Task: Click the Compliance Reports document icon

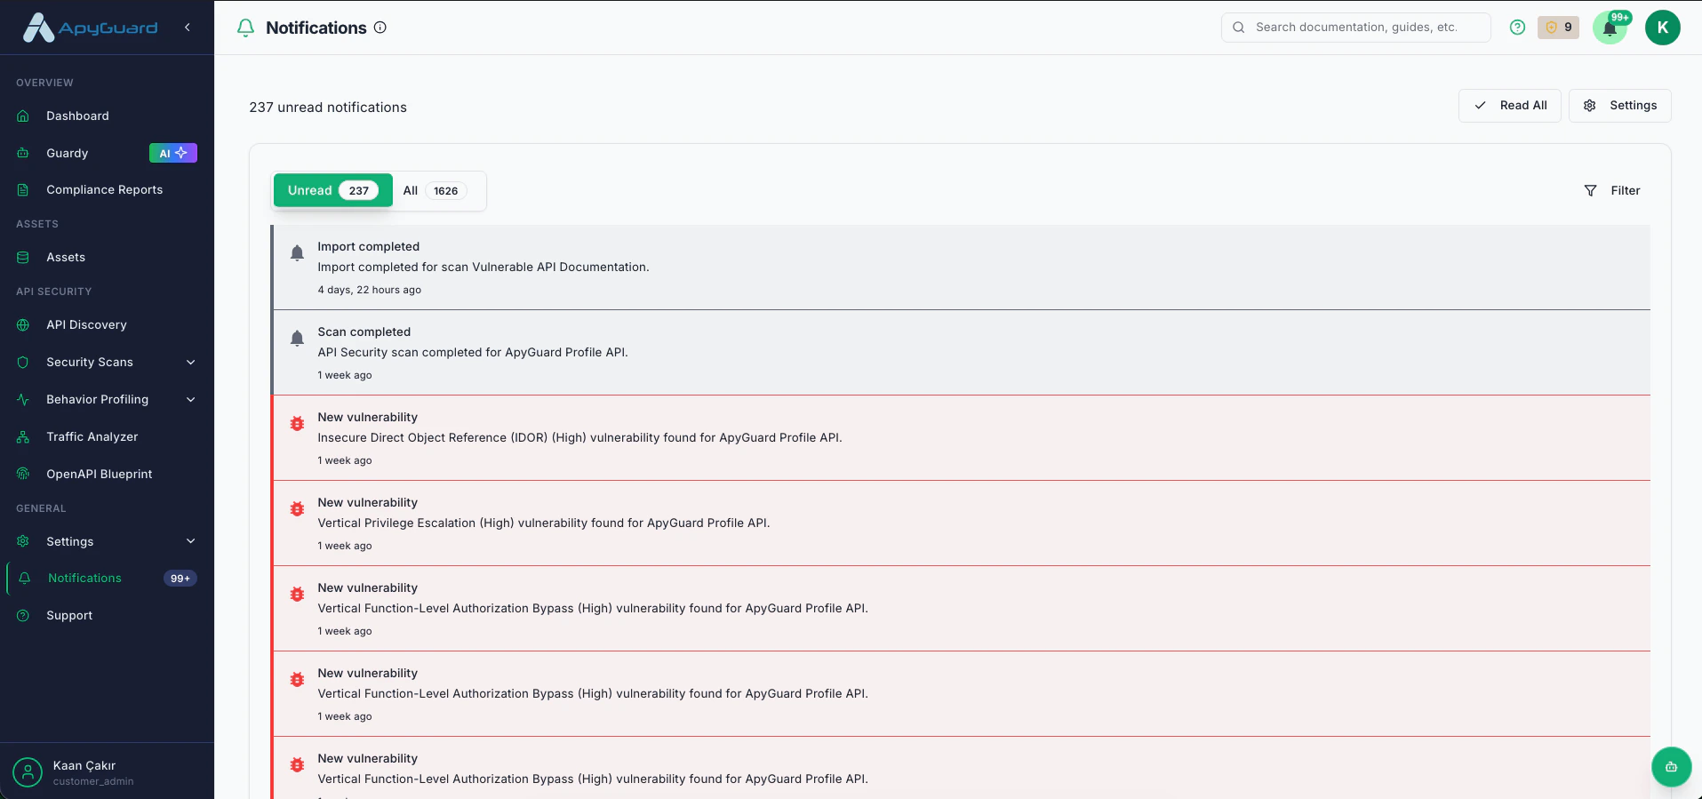Action: 23,189
